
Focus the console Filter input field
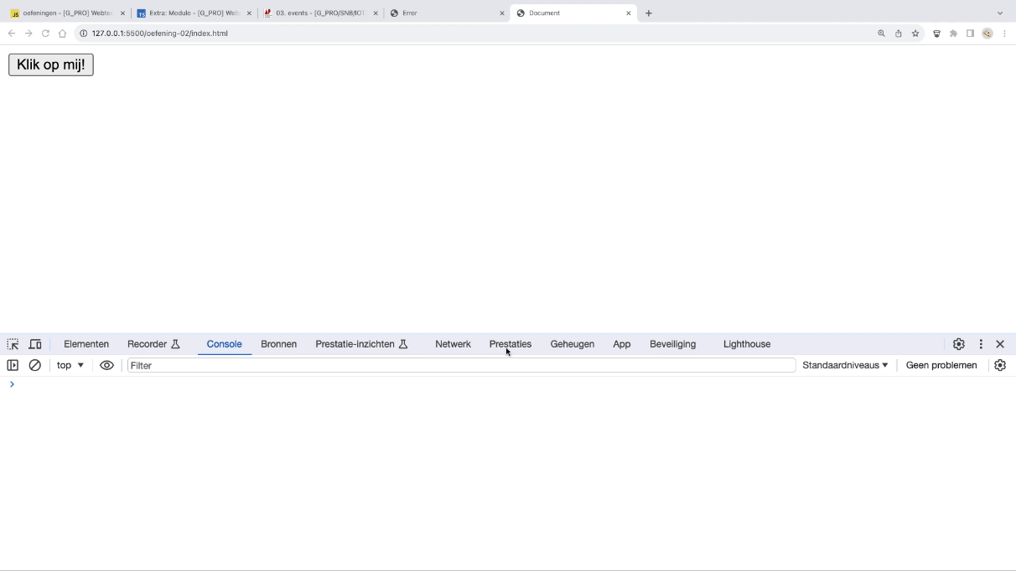tap(461, 365)
